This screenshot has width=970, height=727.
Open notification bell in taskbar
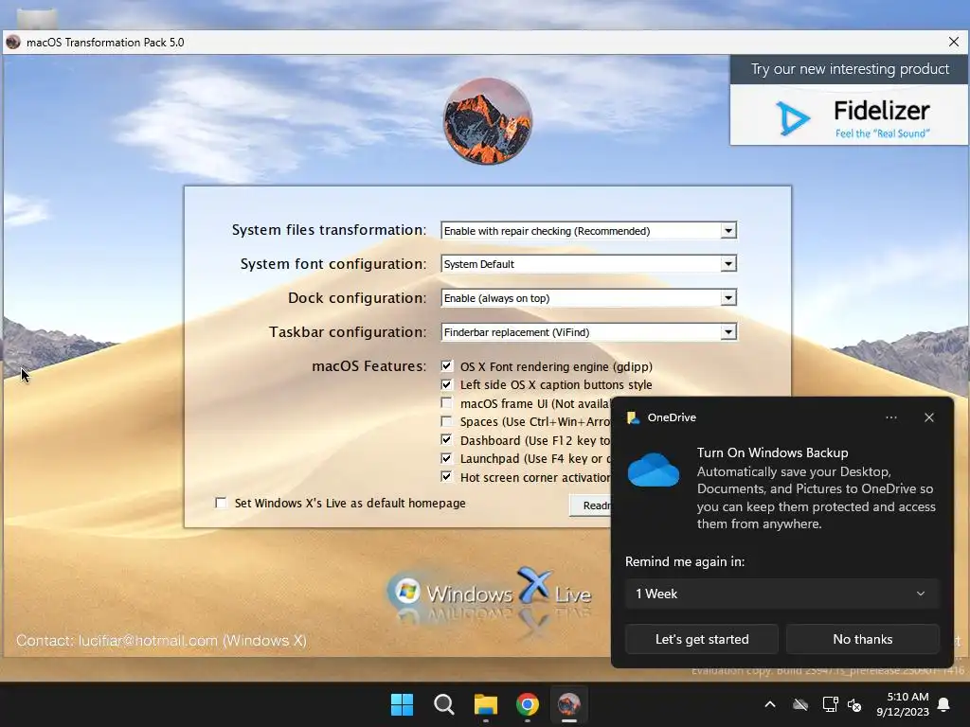[x=944, y=704]
